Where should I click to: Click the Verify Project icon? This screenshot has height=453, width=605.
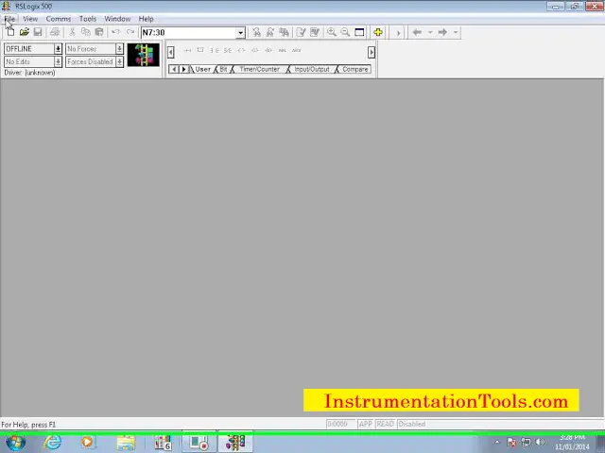pyautogui.click(x=315, y=32)
